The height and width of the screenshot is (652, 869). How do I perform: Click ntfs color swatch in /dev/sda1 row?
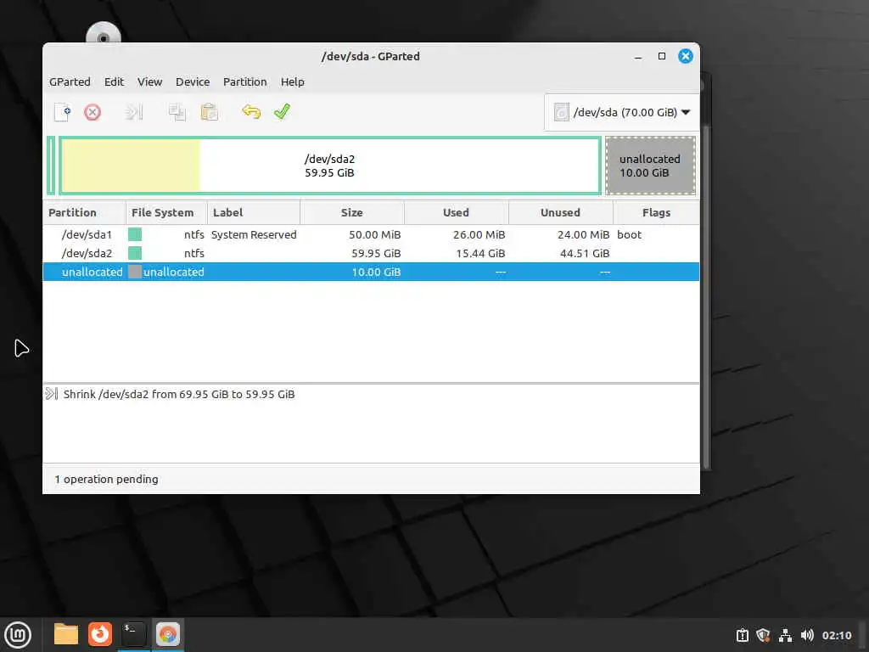click(135, 234)
